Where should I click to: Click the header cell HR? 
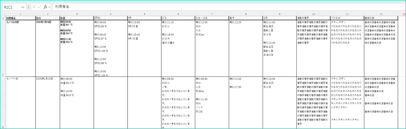pyautogui.click(x=144, y=18)
